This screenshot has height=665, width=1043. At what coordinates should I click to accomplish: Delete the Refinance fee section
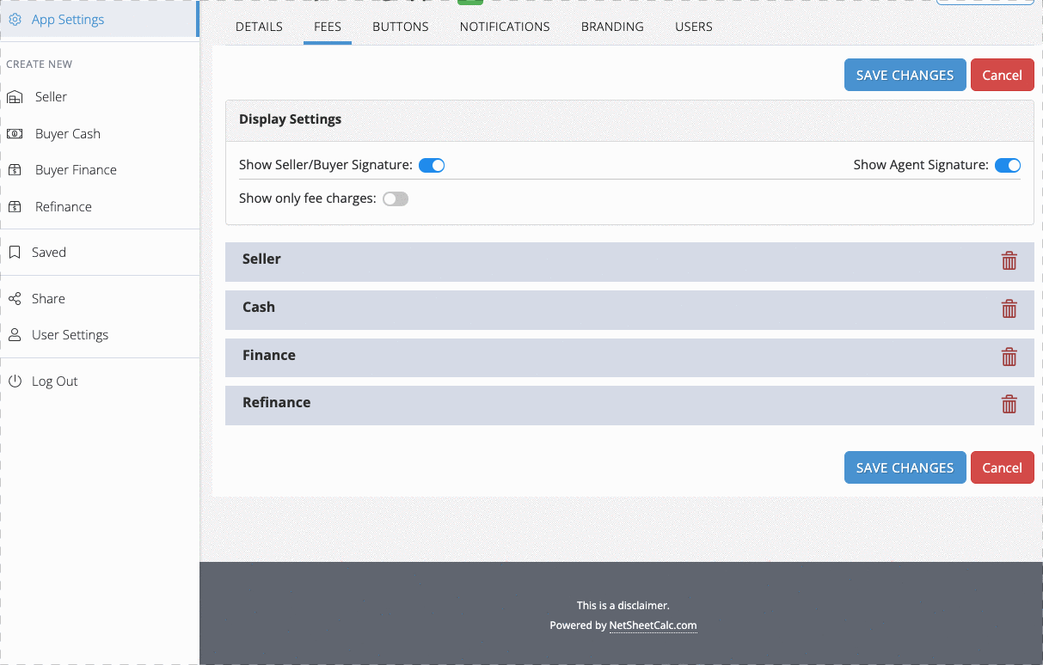(1009, 404)
